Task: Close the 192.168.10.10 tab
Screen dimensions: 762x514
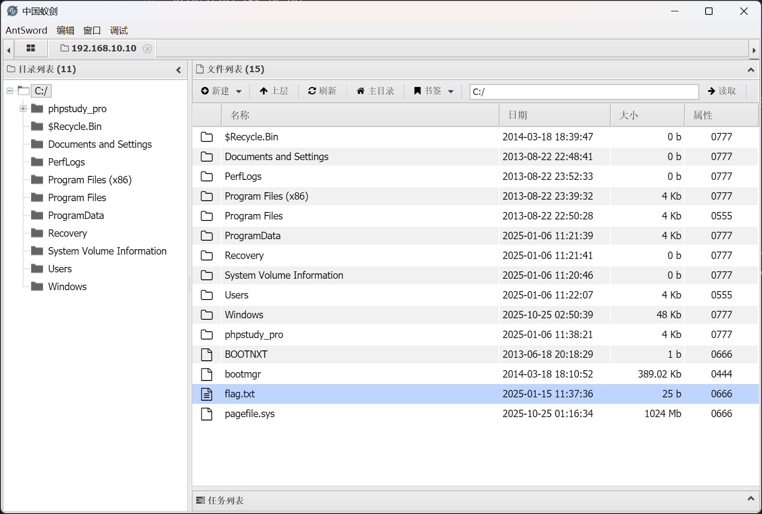Action: click(147, 48)
